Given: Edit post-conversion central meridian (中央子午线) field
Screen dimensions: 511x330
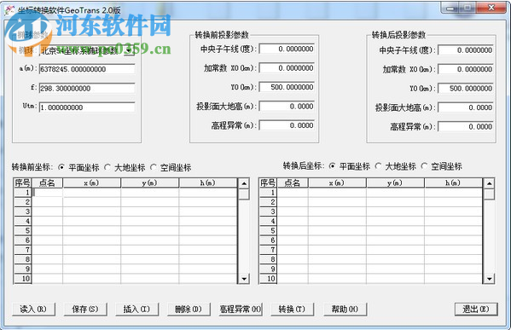Looking at the screenshot, I should (x=466, y=50).
